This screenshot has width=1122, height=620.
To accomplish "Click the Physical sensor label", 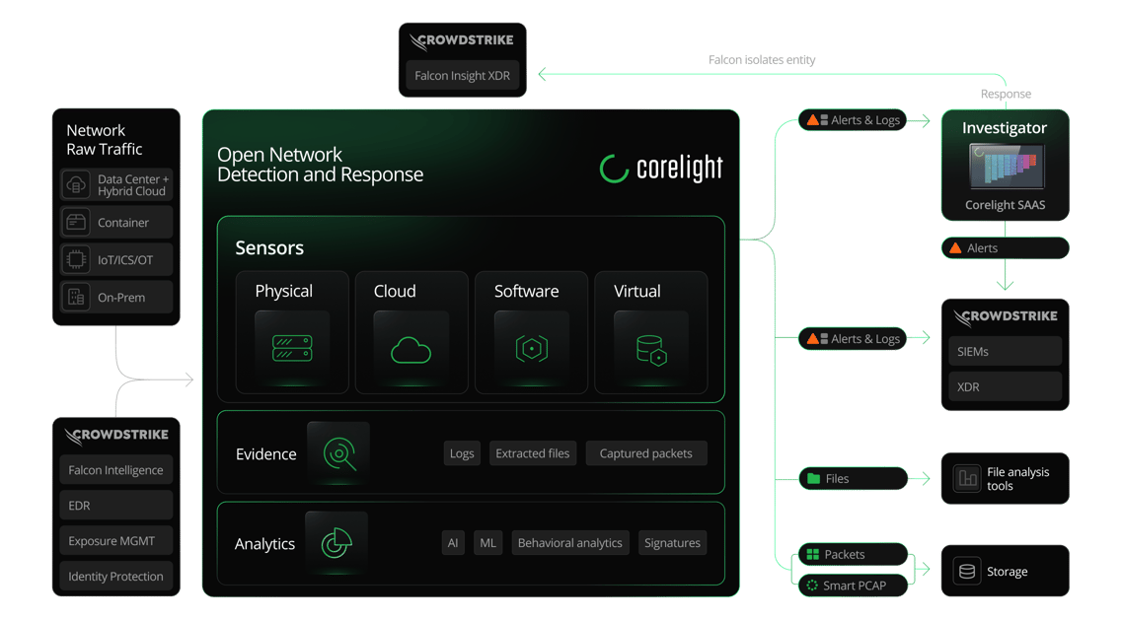I will pos(284,291).
